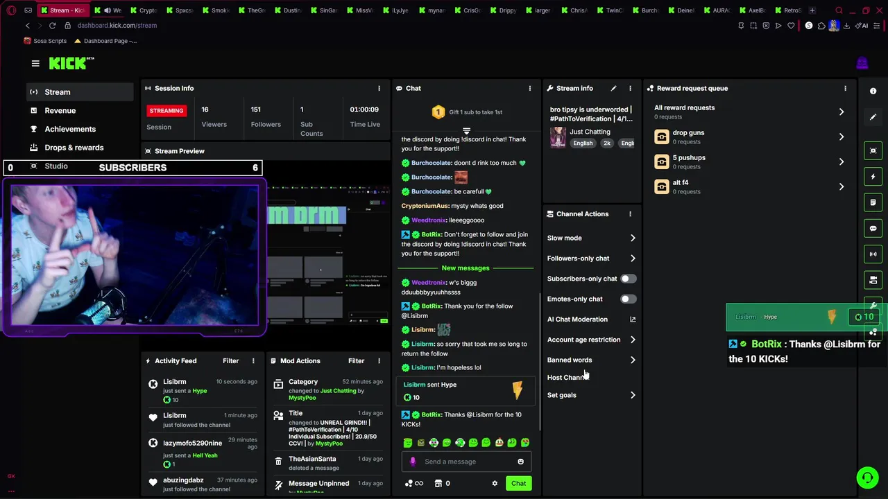Viewport: 888px width, 499px height.
Task: Expand Account age restriction settings
Action: (633, 340)
